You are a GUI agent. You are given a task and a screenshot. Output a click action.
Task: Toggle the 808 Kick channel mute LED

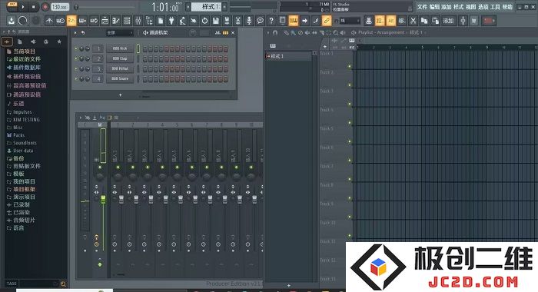(x=76, y=48)
